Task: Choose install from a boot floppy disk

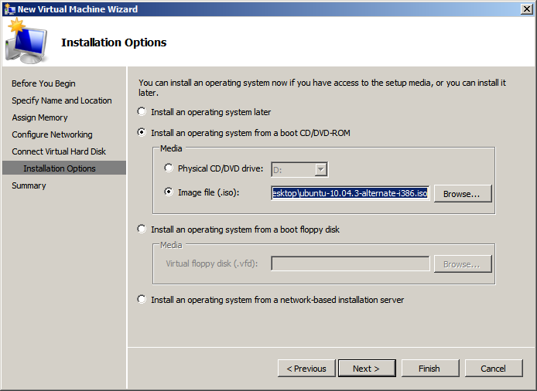Action: tap(142, 229)
